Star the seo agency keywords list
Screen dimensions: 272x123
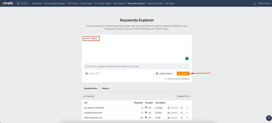(182, 108)
